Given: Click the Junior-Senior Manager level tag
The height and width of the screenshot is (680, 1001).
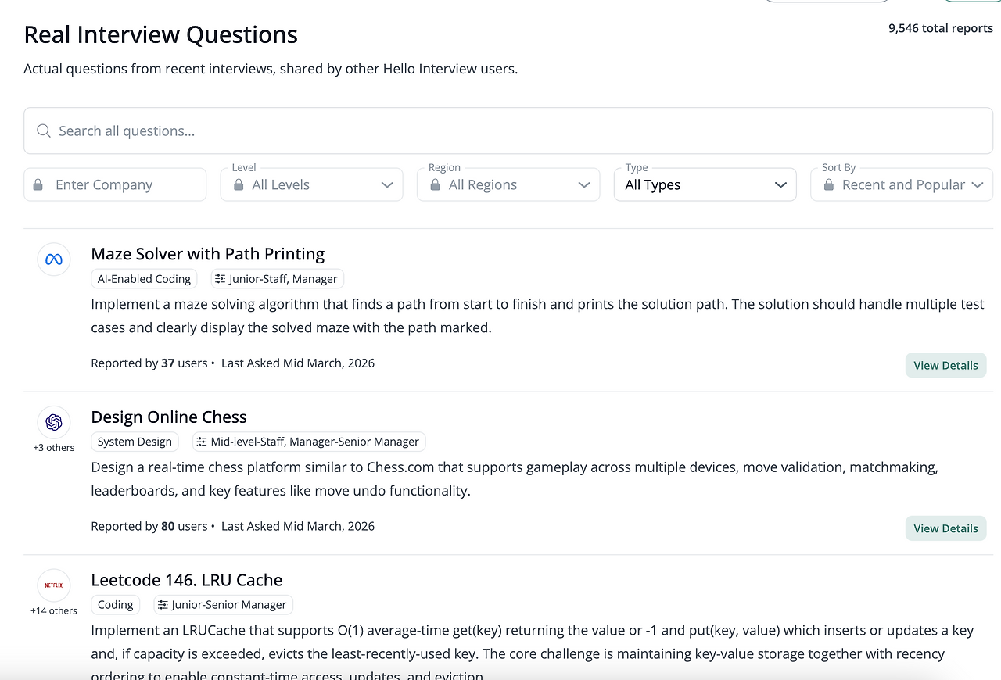Looking at the screenshot, I should pos(223,605).
